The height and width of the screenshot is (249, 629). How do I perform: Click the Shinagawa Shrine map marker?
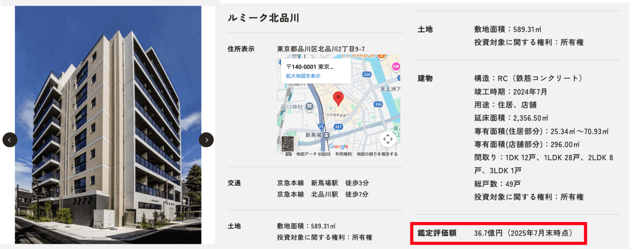pyautogui.click(x=310, y=106)
